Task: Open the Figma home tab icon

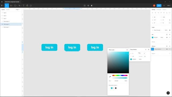Action: [x=2, y=2]
